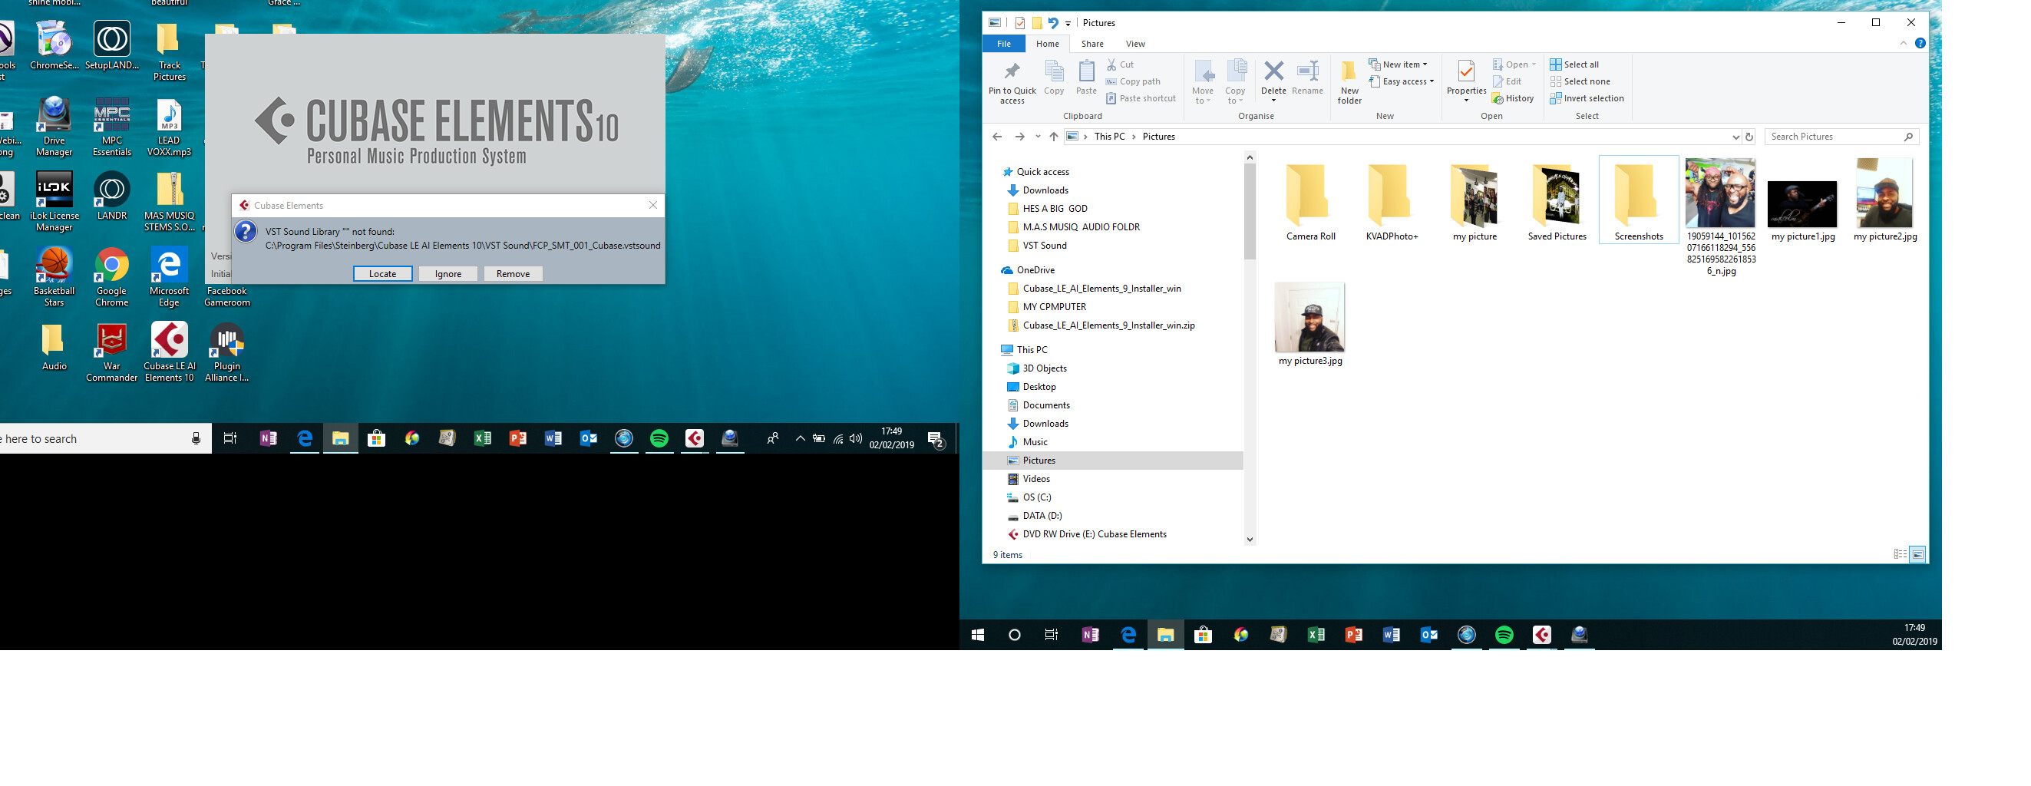
Task: Select the Basketball Stars desktop icon
Action: [x=54, y=277]
